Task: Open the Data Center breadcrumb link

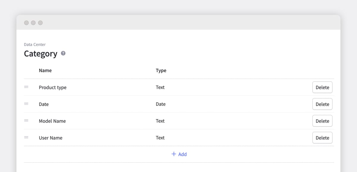Action: point(35,44)
